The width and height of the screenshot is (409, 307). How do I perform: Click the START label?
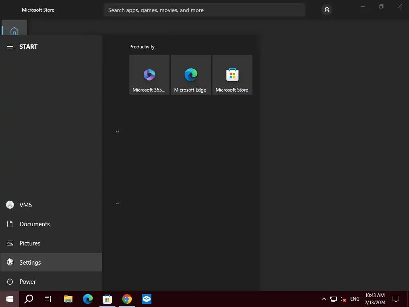tap(28, 47)
